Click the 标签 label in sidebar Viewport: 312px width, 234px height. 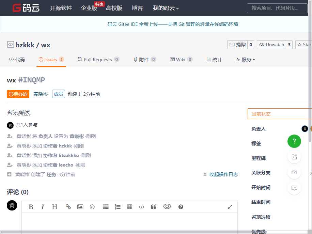tap(256, 143)
